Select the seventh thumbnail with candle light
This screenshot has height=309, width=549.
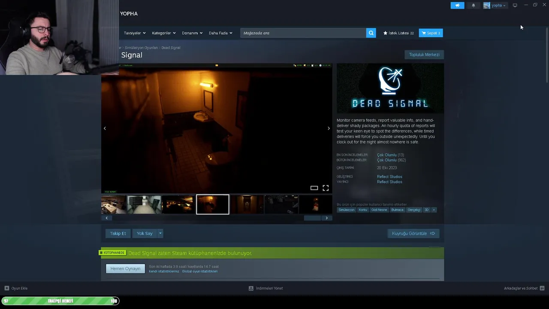(316, 205)
